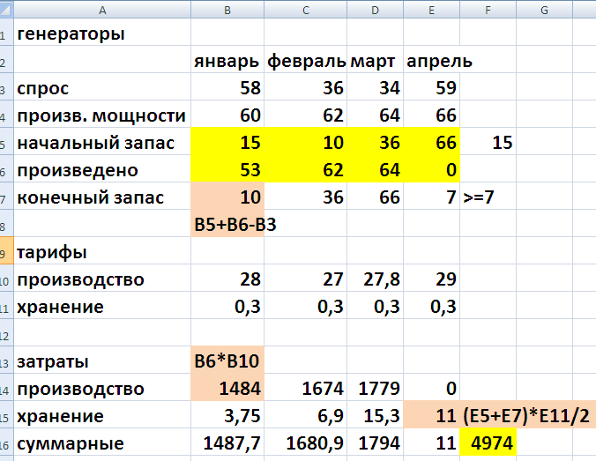Image resolution: width=596 pixels, height=461 pixels.
Task: Select the 'произв. мощности' label cell
Action: coord(102,115)
